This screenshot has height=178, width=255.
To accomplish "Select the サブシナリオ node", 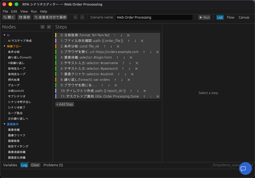I will [17, 96].
